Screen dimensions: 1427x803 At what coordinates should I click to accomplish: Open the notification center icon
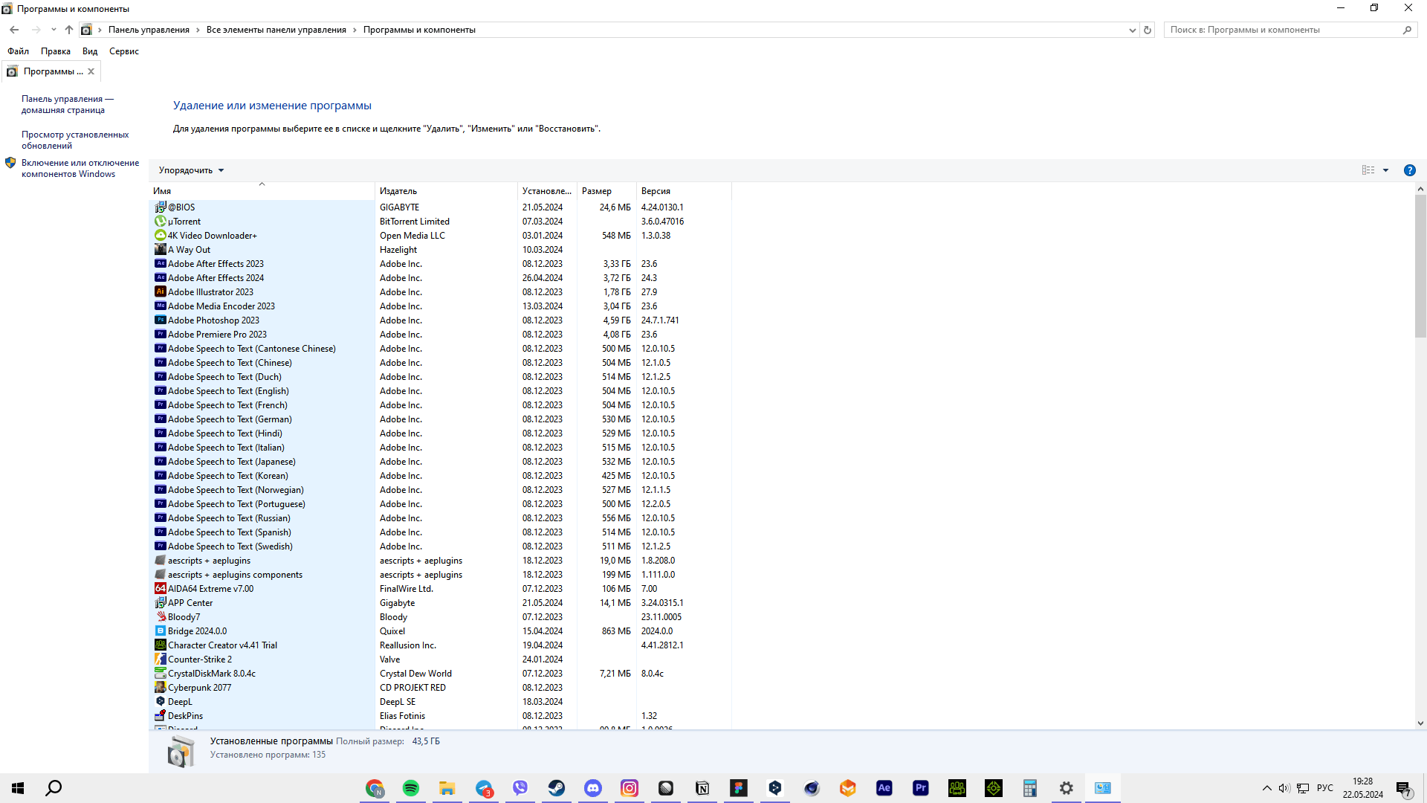click(x=1404, y=788)
